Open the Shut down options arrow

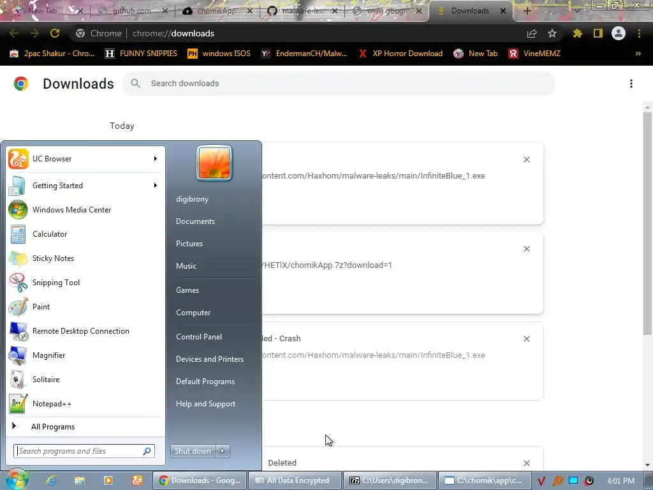[223, 451]
